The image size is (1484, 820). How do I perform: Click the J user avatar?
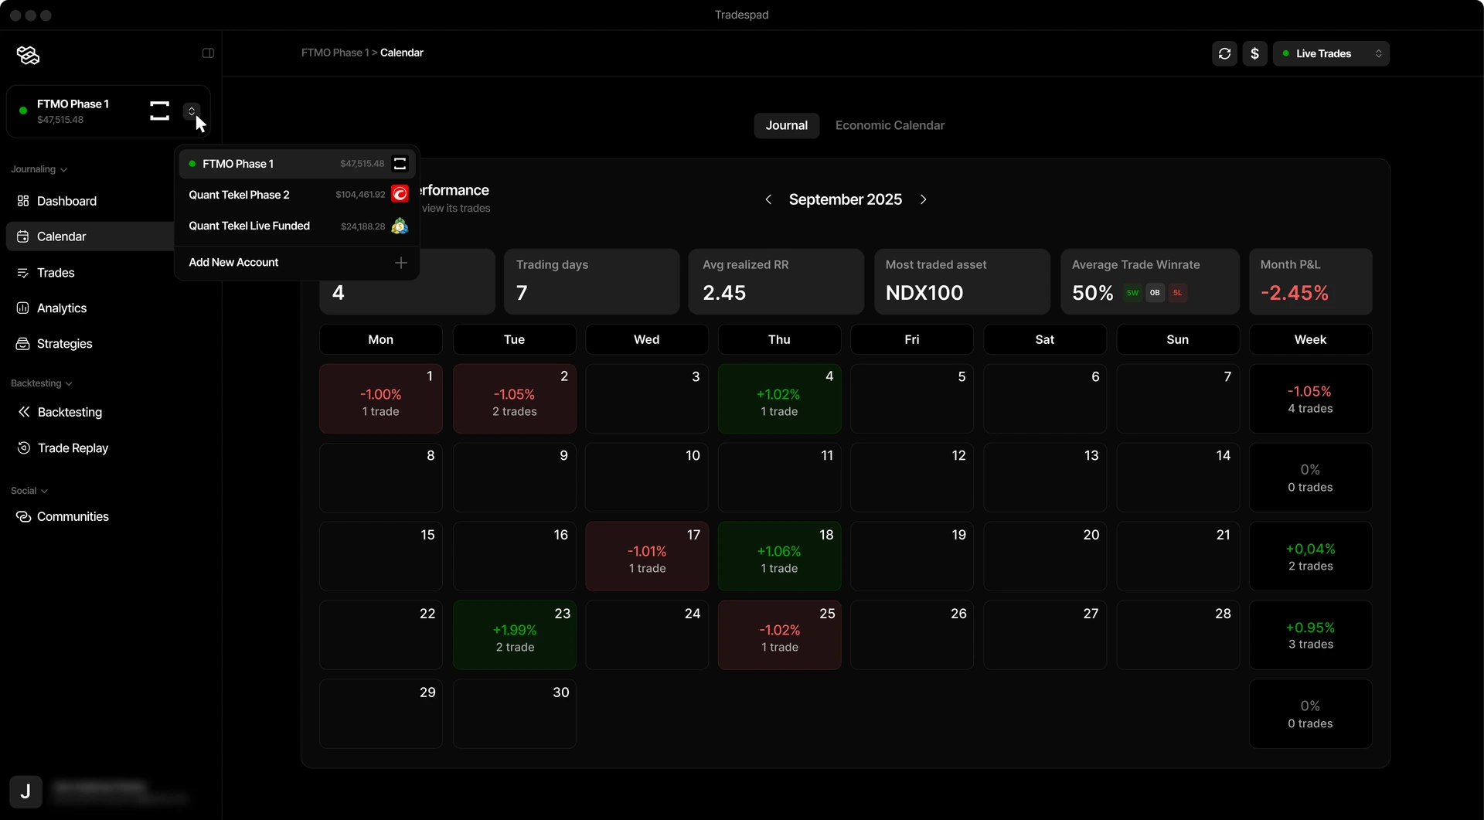pyautogui.click(x=26, y=791)
